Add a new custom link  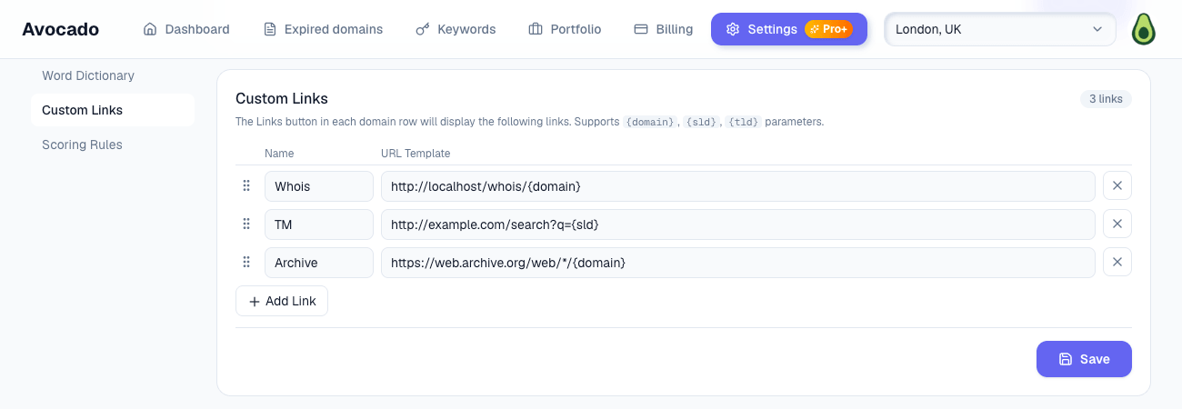pyautogui.click(x=282, y=301)
